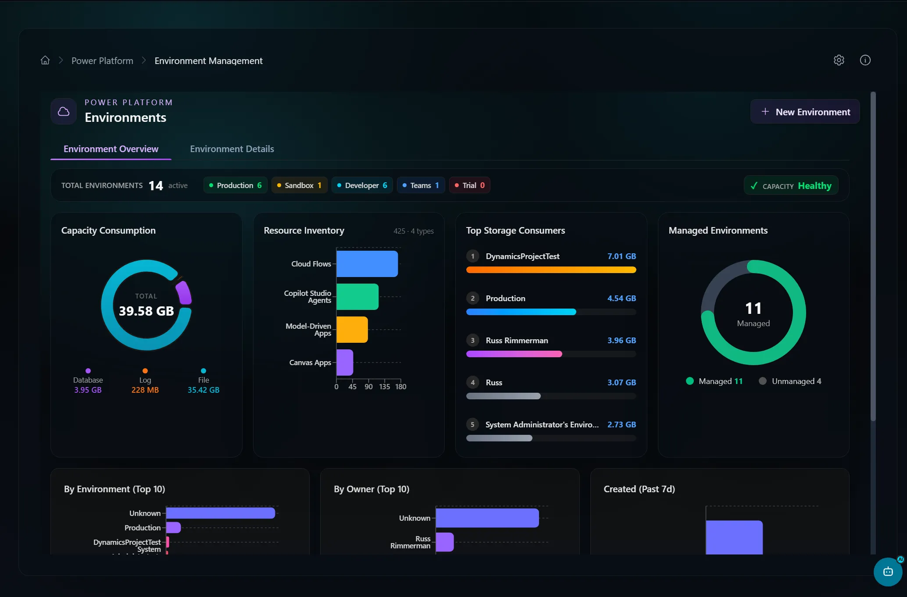Click the Capacity Healthy status badge
Viewport: 907px width, 597px height.
[x=791, y=186]
